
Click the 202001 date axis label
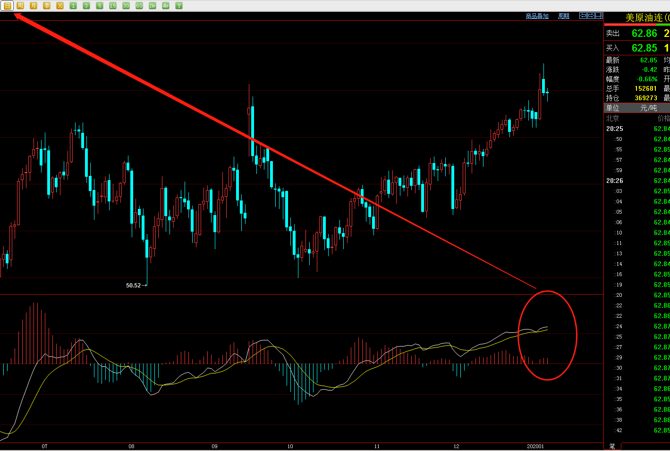(535, 446)
